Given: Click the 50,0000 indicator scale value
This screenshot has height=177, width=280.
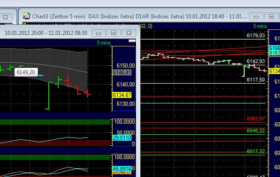Looking at the screenshot, I should point(126,132).
